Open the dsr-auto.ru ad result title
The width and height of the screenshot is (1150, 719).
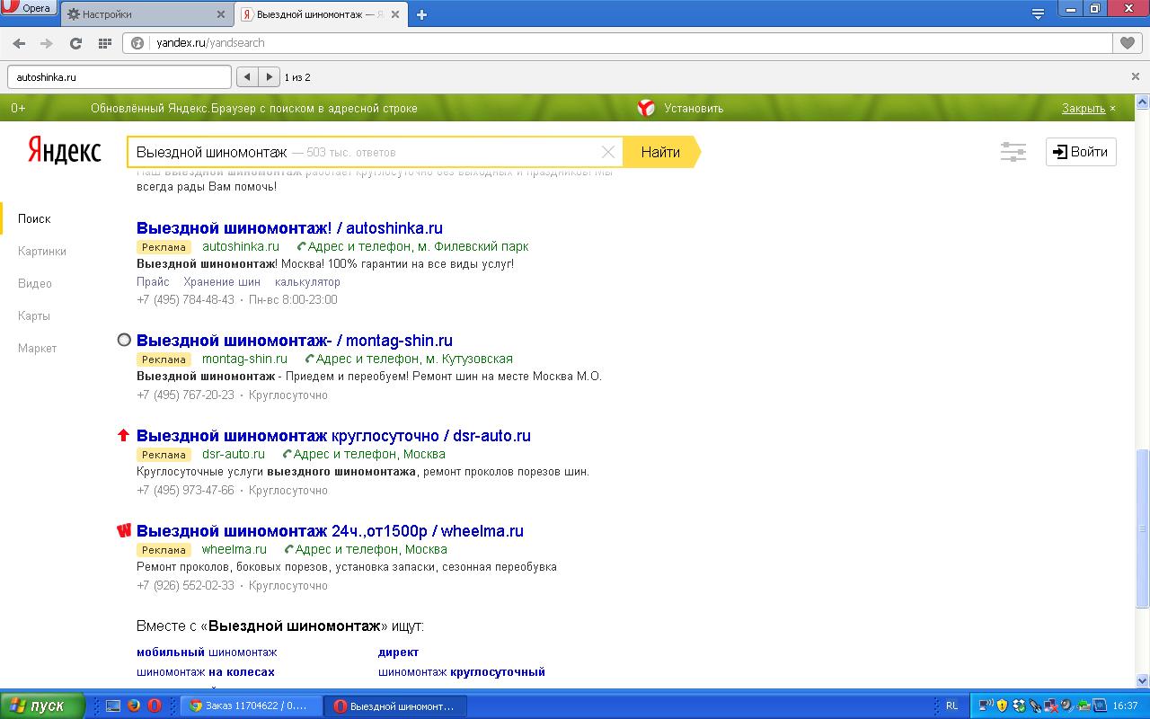coord(333,436)
